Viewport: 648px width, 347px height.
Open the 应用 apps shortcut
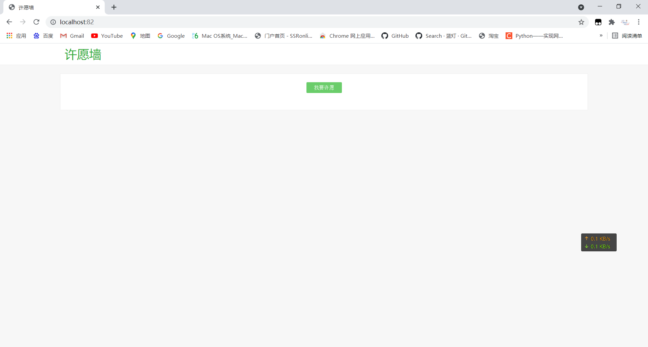[x=16, y=36]
